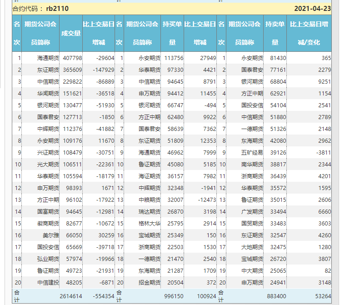Click volume total 2614614
Screen dimensions: 340x305
71,296
